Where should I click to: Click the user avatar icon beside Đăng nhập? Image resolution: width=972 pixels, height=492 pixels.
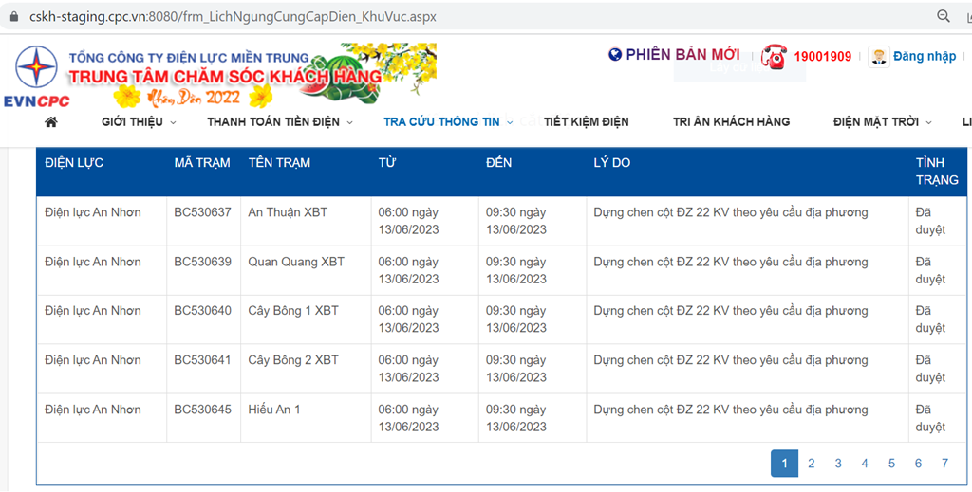(878, 56)
